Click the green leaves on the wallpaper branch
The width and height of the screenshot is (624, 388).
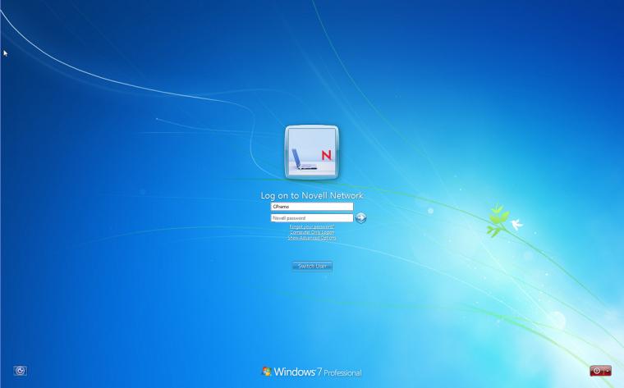click(x=498, y=219)
